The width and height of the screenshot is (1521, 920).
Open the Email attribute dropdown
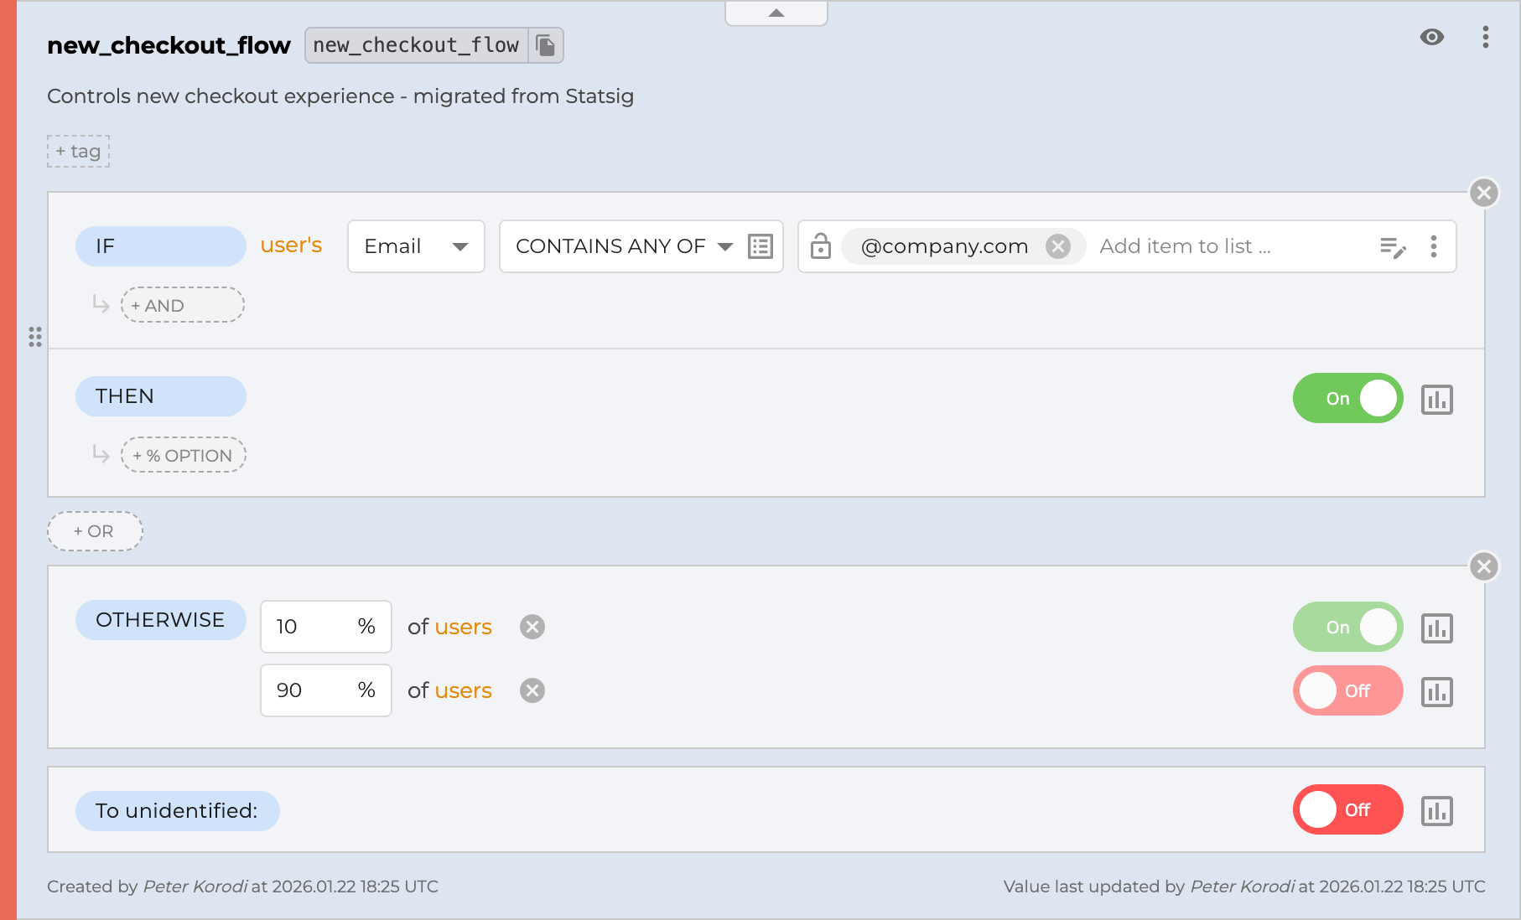point(416,246)
